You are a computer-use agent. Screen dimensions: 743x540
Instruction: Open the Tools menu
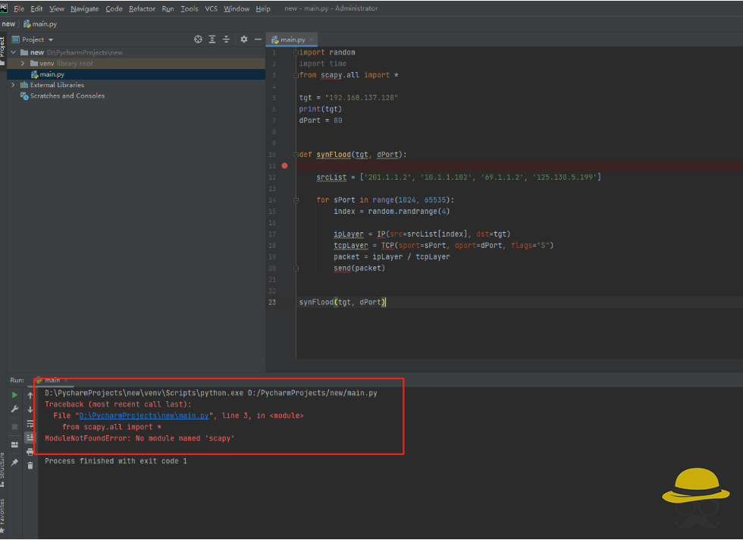coord(190,8)
